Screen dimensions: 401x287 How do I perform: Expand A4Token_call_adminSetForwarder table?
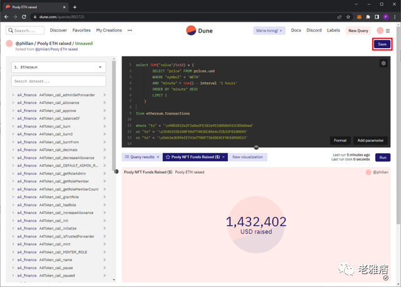tap(13, 95)
